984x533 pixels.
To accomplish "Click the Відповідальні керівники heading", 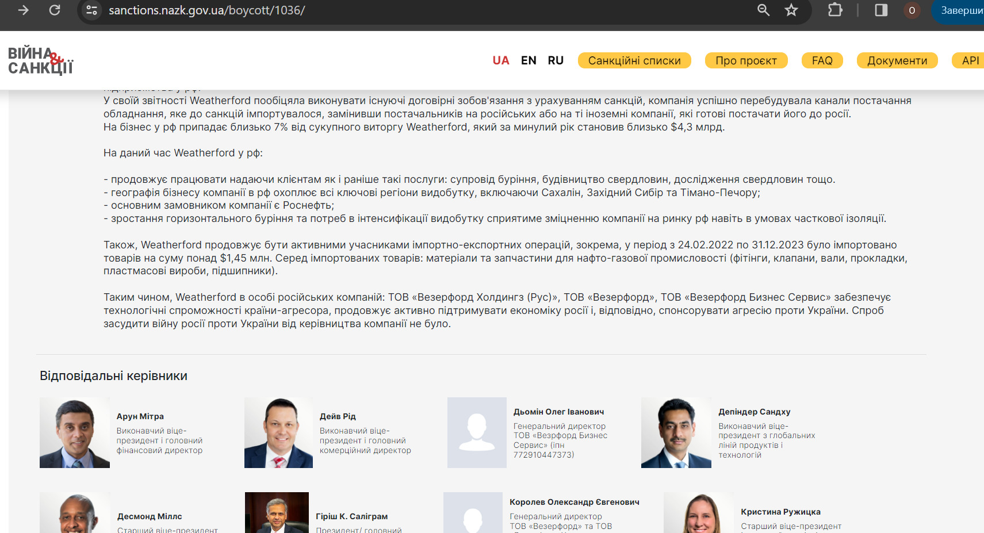I will (x=113, y=376).
